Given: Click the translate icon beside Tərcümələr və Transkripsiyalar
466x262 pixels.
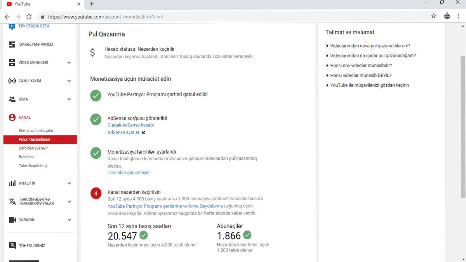Looking at the screenshot, I should coord(12,201).
